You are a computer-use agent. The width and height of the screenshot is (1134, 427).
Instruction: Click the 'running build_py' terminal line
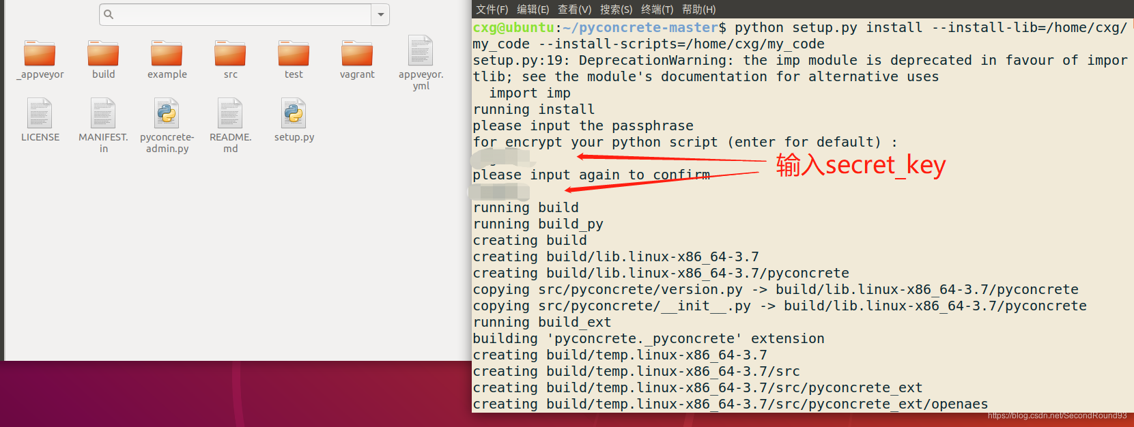(538, 224)
